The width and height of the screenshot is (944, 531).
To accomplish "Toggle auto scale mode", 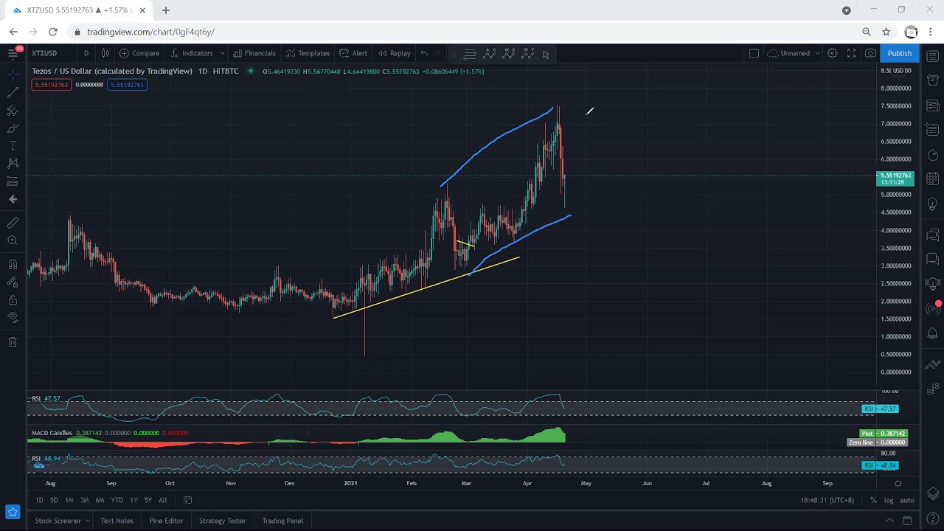I will (x=907, y=500).
